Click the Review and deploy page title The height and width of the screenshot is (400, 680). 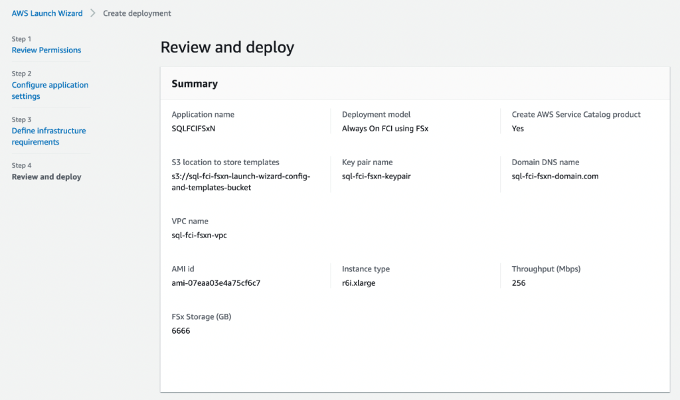(x=227, y=48)
